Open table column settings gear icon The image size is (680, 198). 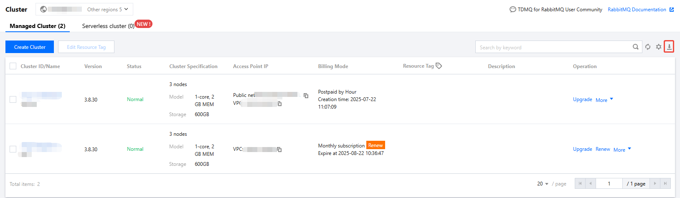659,47
